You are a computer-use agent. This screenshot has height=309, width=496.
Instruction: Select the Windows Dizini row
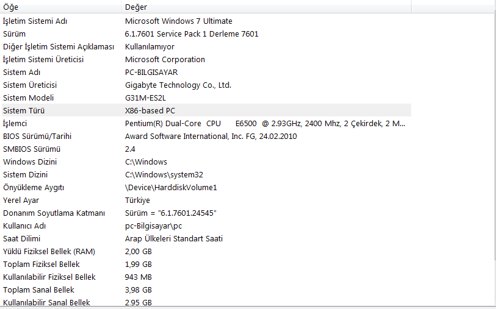point(30,162)
